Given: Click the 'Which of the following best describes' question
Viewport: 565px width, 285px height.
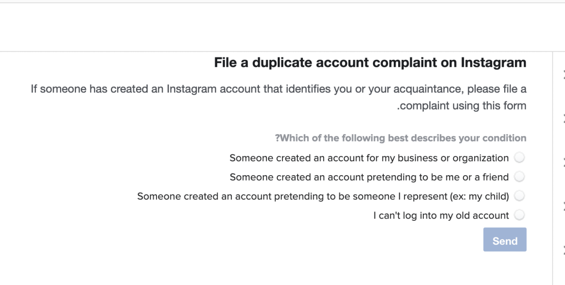Looking at the screenshot, I should click(400, 138).
